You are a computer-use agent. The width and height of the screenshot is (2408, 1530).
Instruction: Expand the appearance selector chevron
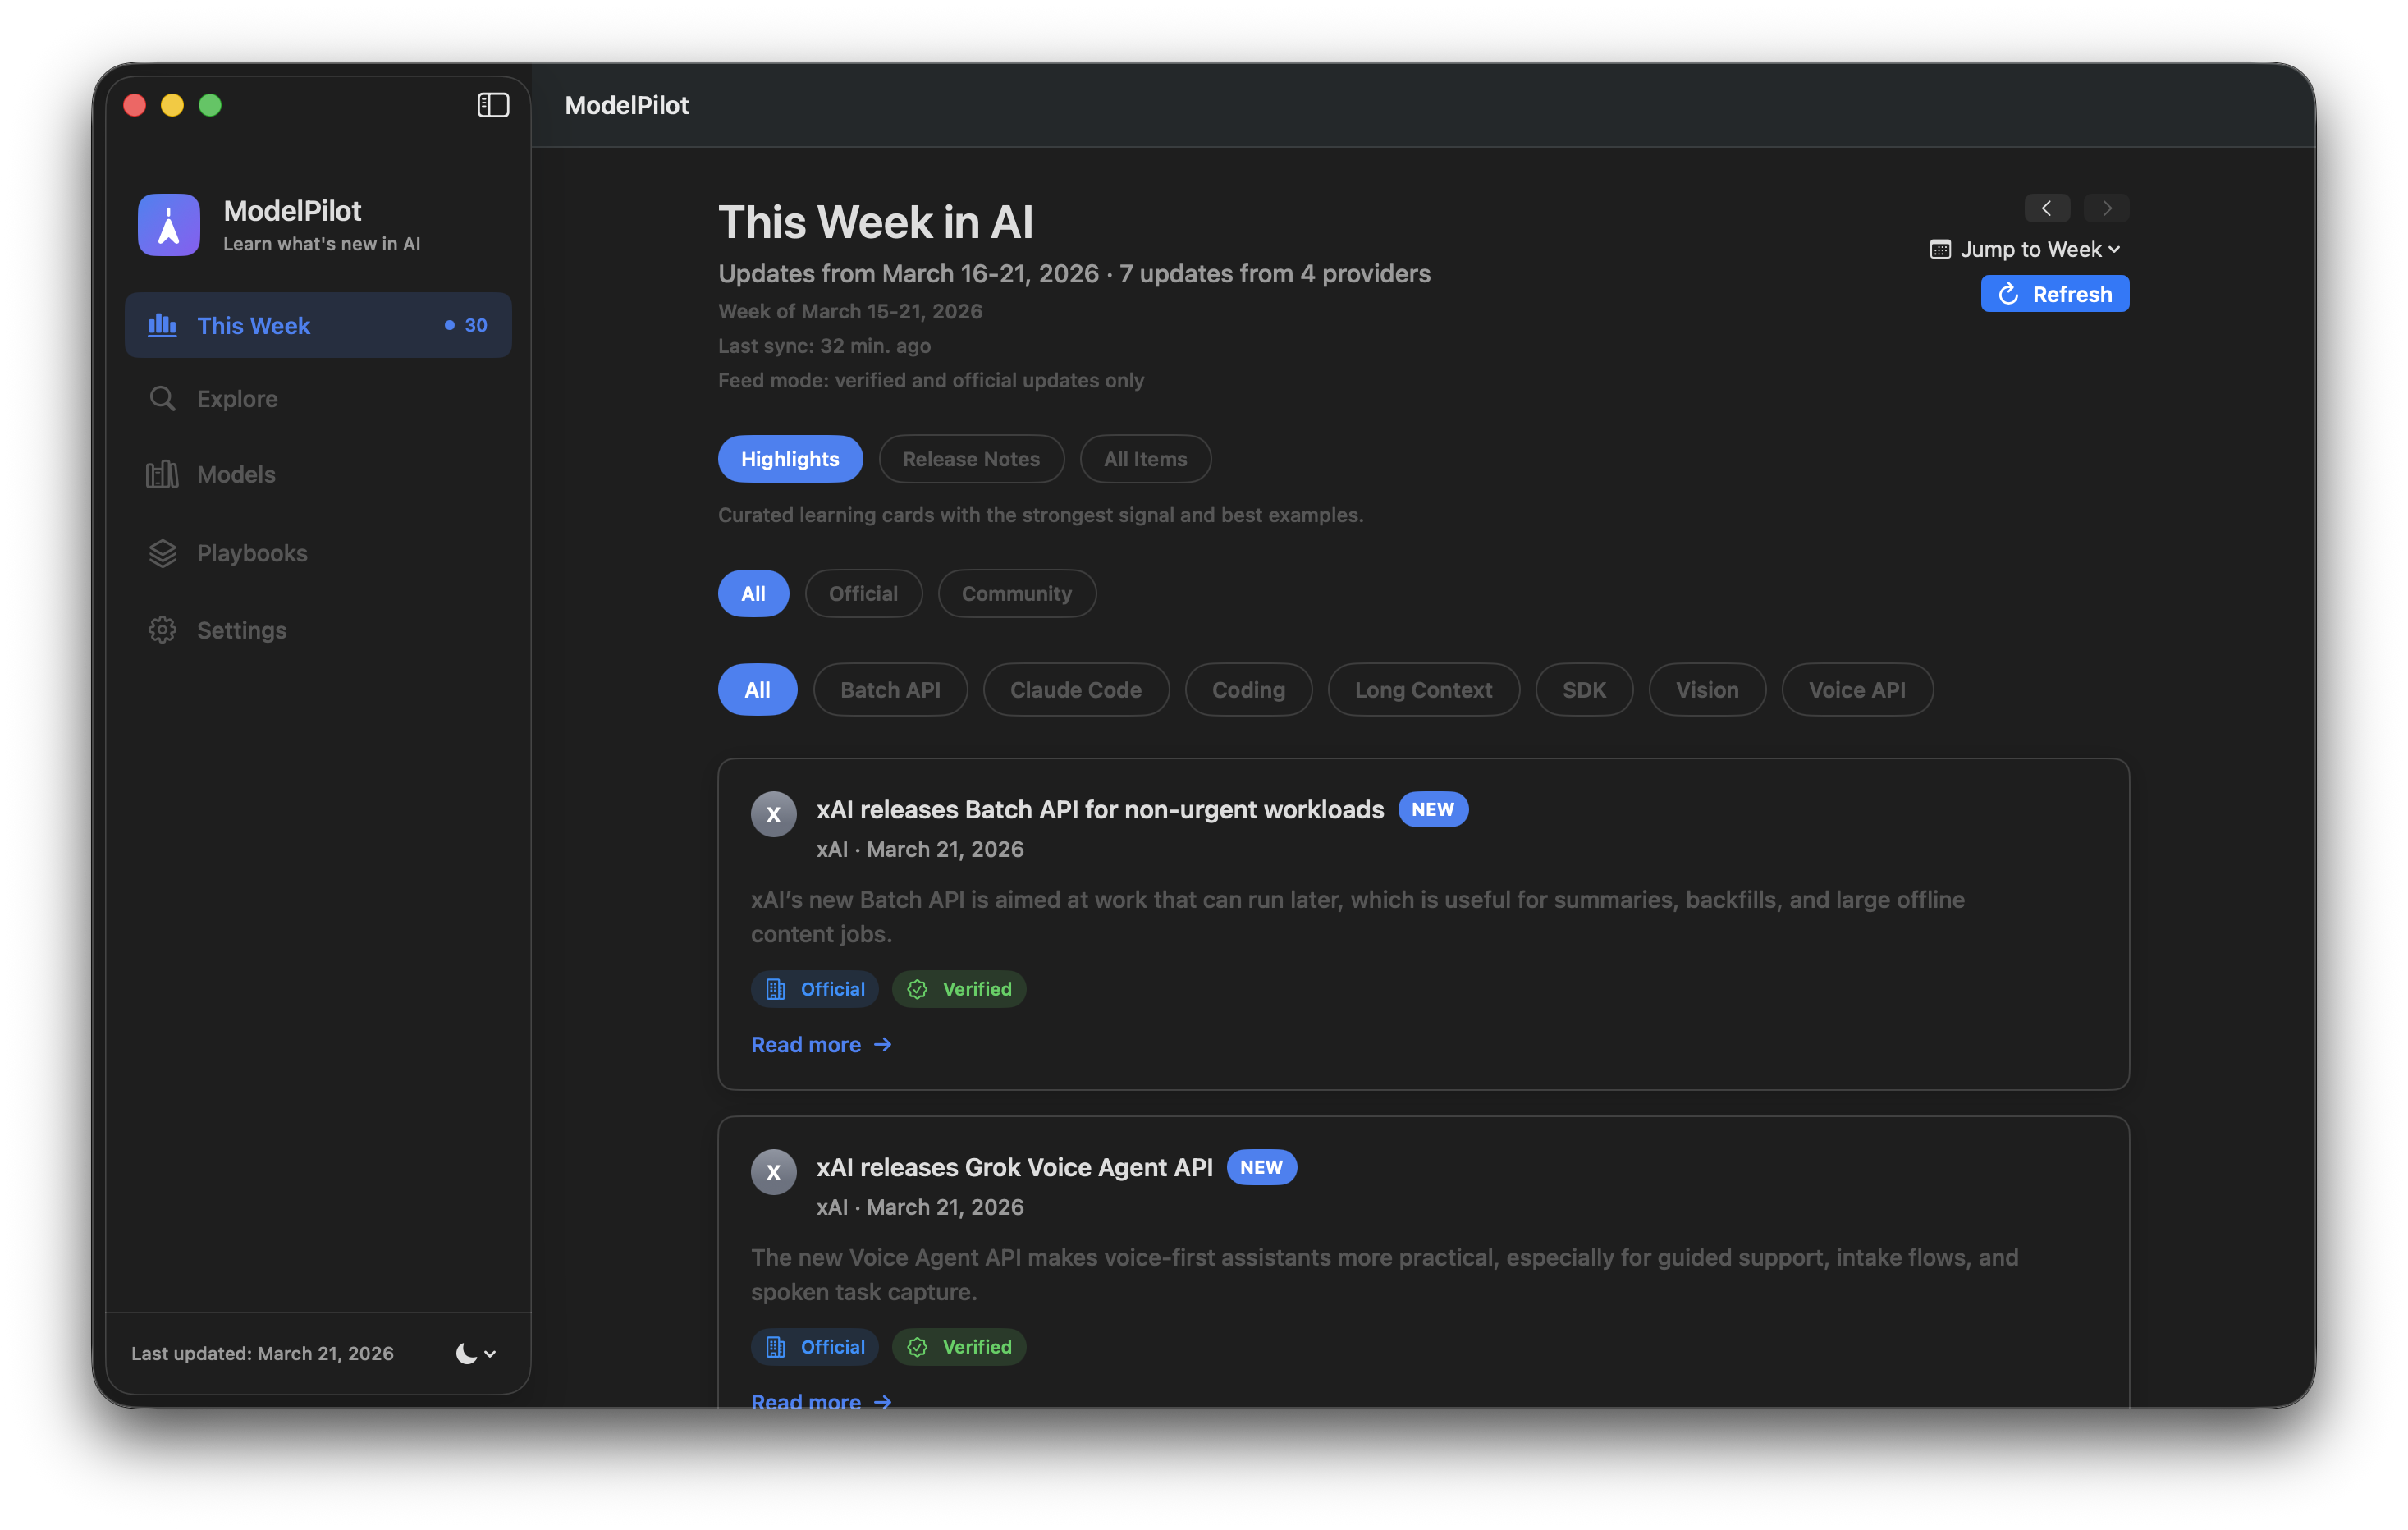click(x=488, y=1354)
